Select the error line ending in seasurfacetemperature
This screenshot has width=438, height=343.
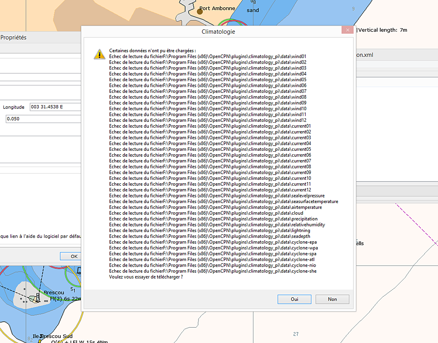[x=223, y=202]
